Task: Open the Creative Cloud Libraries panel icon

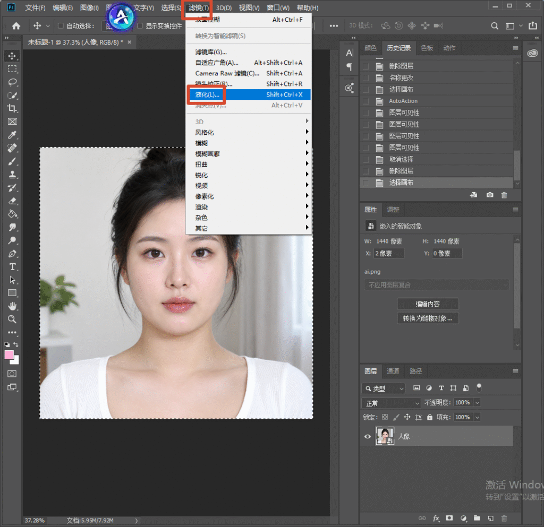Action: pos(532,53)
